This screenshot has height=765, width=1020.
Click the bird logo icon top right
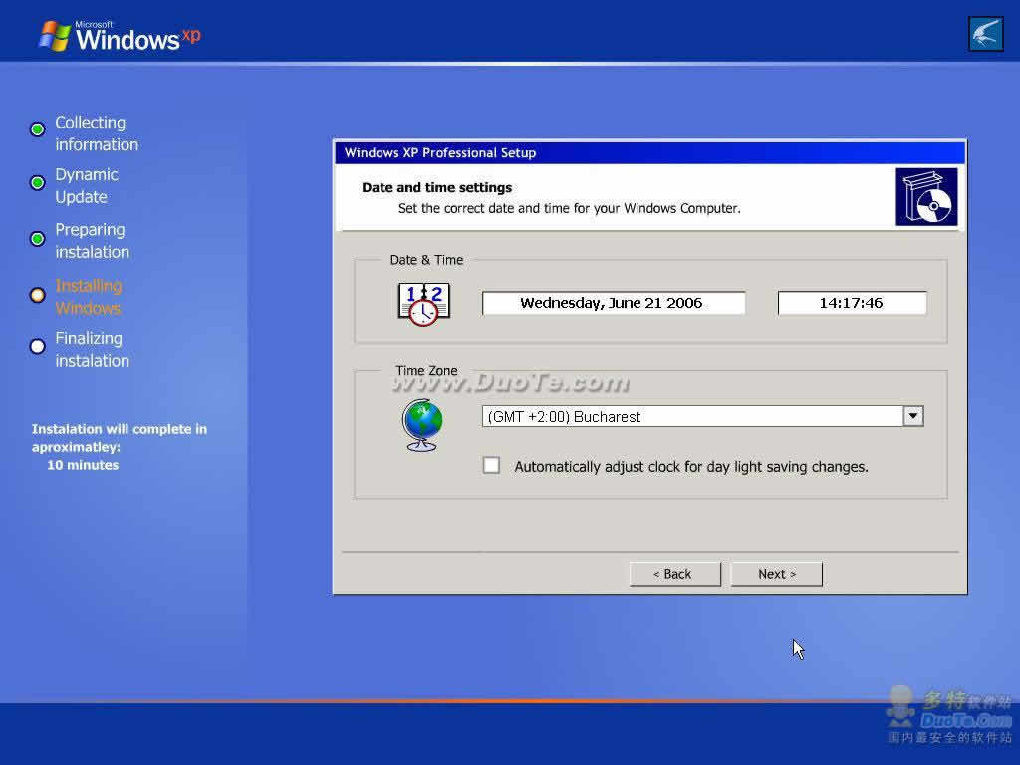click(985, 34)
